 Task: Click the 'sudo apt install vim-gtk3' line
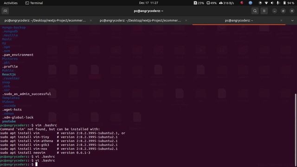coord(59,145)
